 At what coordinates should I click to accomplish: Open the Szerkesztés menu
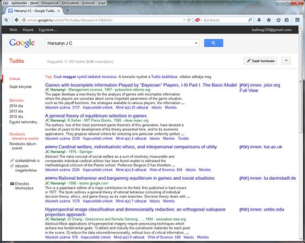click(19, 3)
